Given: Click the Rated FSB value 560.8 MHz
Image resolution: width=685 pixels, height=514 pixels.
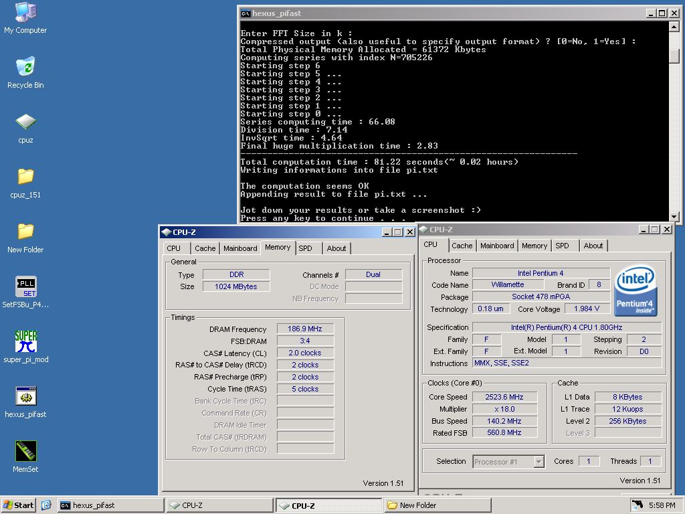Looking at the screenshot, I should click(504, 433).
